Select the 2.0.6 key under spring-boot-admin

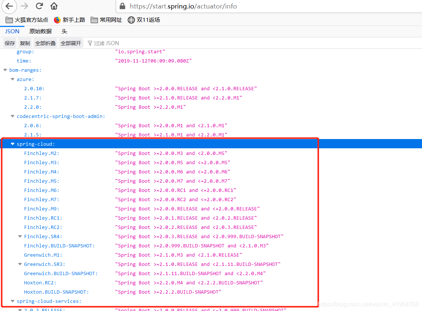(33, 126)
